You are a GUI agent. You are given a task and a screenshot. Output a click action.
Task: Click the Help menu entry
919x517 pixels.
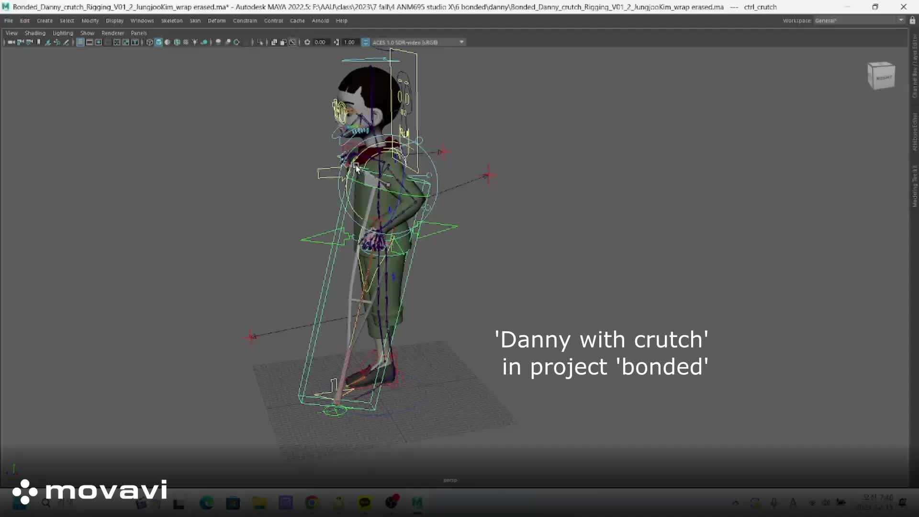pos(341,21)
